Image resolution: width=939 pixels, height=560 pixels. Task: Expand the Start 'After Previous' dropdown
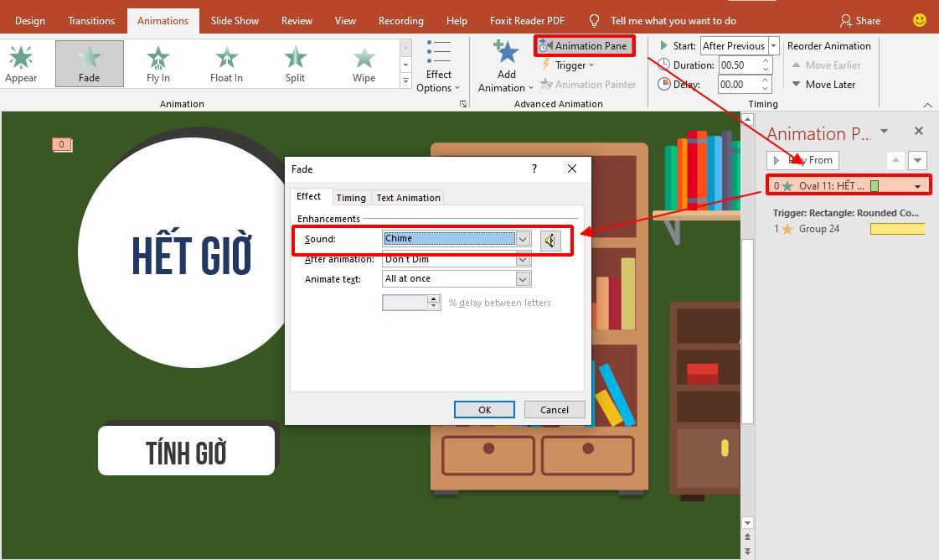(x=772, y=45)
